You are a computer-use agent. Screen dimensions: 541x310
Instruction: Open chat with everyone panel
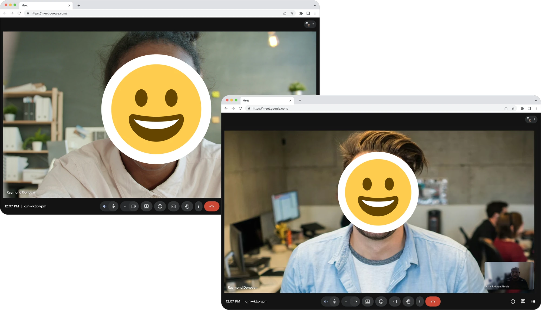coord(523,301)
